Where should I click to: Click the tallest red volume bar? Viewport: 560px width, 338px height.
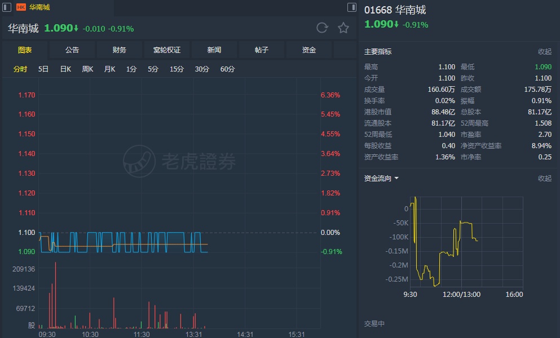pyautogui.click(x=55, y=295)
